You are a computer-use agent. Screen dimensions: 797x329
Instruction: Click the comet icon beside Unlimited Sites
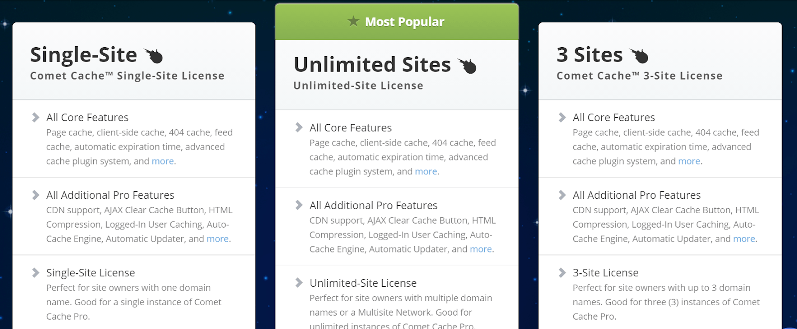(x=468, y=65)
